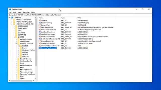Click the CurrentControlSet folder icon

18,43
